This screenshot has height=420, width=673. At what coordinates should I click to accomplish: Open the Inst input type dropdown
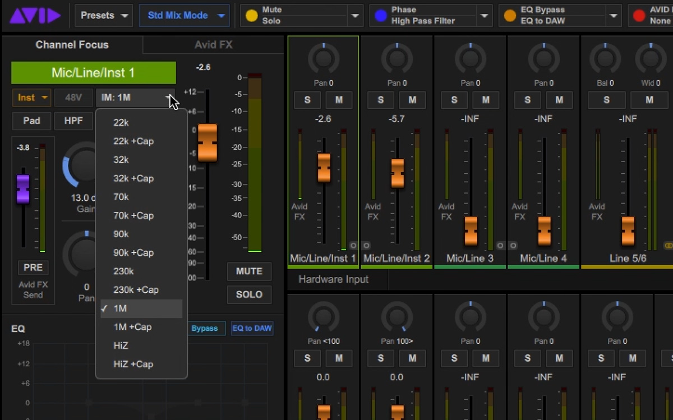tap(32, 98)
